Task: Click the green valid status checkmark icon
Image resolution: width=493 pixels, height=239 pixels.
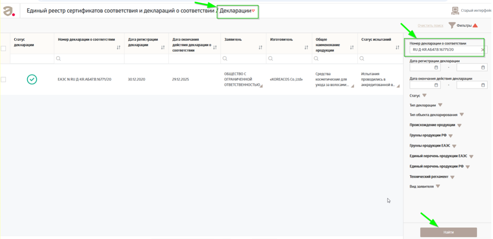Action: click(32, 79)
